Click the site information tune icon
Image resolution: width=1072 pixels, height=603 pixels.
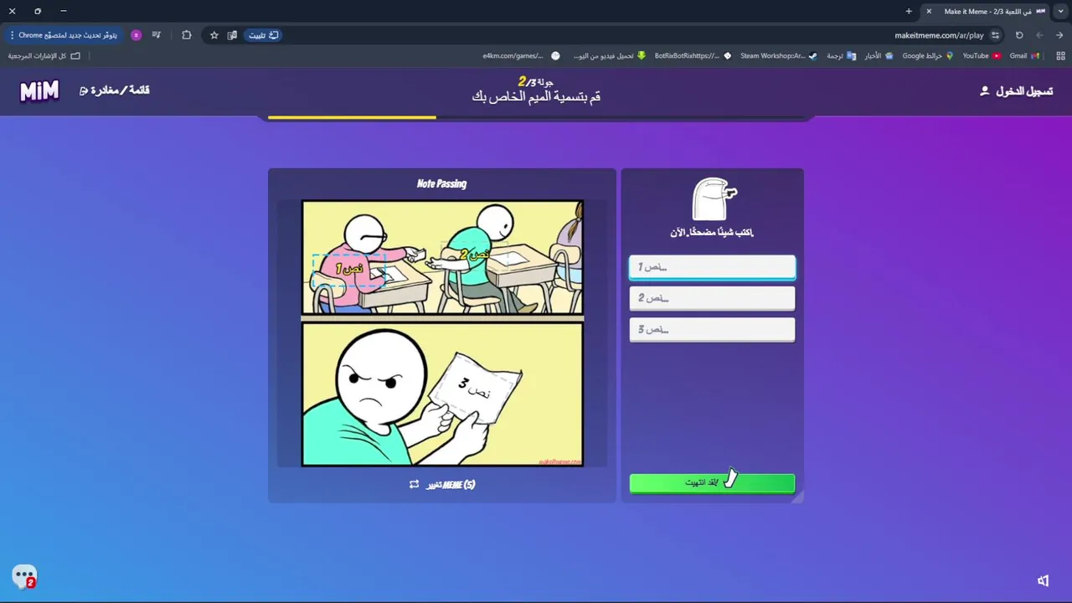995,35
